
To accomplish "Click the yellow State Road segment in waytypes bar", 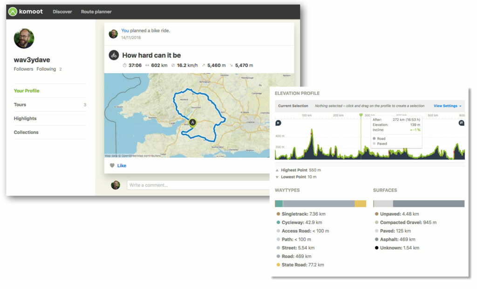I will pyautogui.click(x=360, y=203).
